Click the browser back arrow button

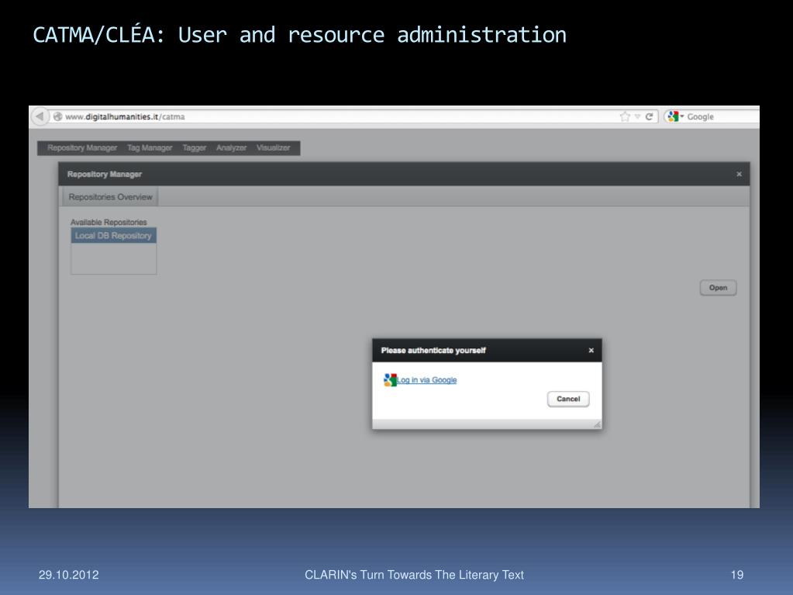(x=40, y=116)
